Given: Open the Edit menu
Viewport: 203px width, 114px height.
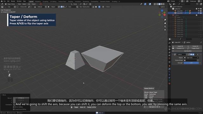Looking at the screenshot, I should tap(8, 1).
